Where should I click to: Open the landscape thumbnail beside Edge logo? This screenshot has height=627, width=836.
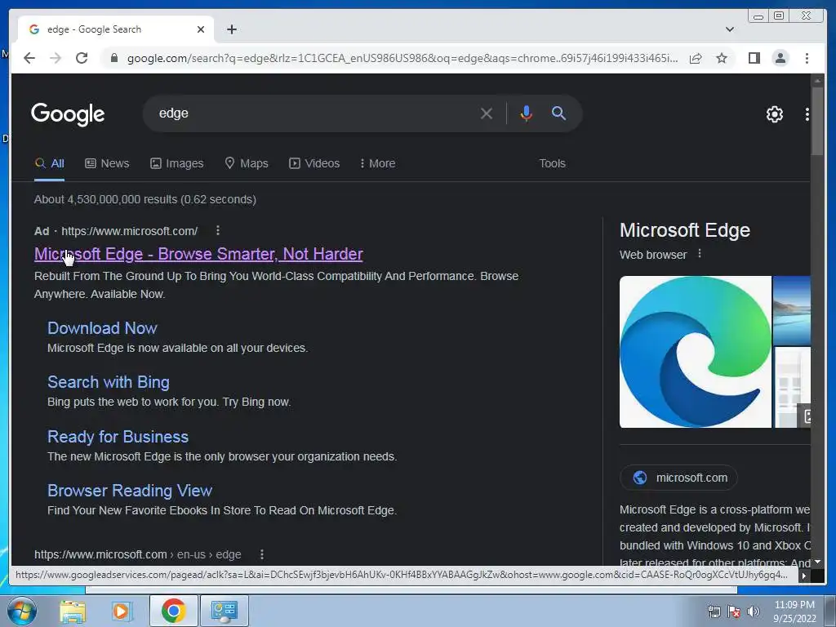792,310
